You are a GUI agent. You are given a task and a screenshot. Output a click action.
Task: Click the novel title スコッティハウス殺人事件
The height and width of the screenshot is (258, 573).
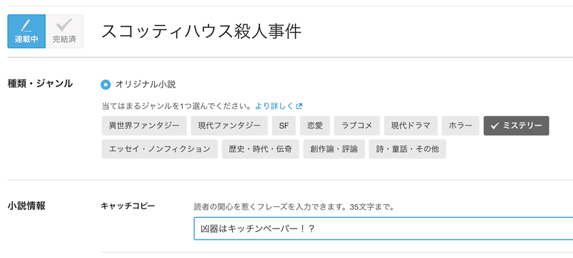click(x=201, y=32)
